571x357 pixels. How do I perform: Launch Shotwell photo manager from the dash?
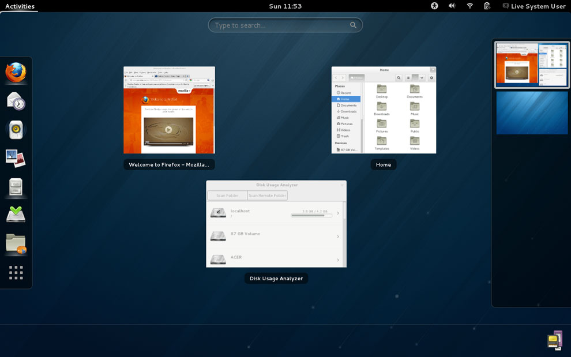click(x=16, y=159)
